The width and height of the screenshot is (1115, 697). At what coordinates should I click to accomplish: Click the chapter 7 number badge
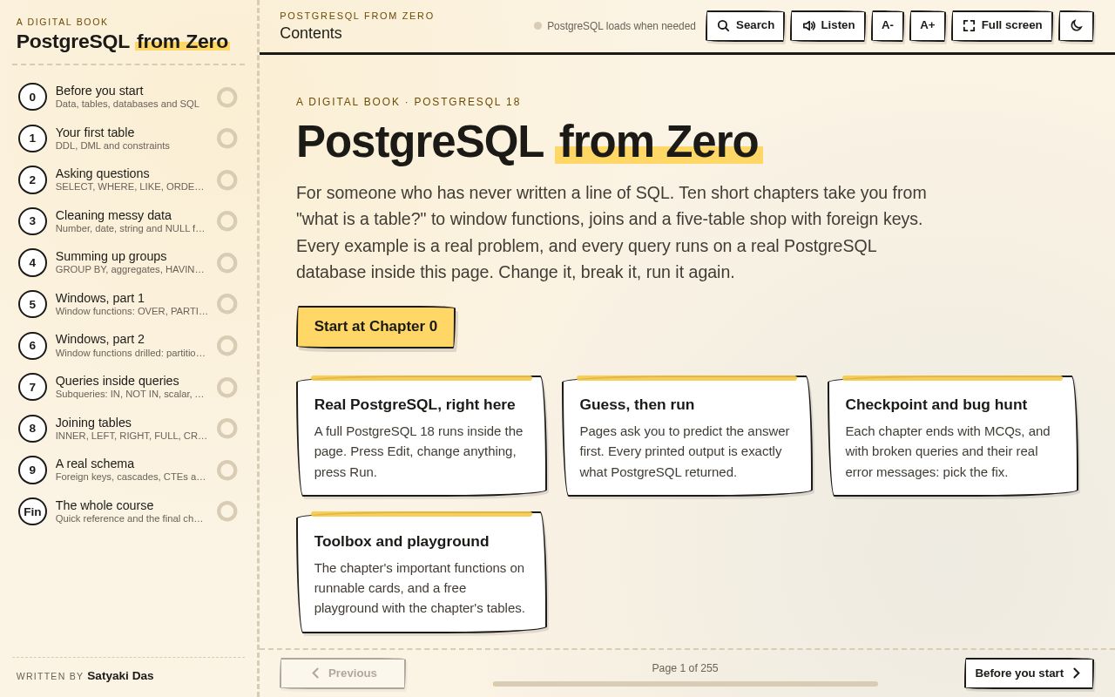(x=32, y=387)
